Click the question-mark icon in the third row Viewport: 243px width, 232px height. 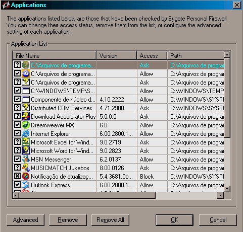[x=26, y=82]
